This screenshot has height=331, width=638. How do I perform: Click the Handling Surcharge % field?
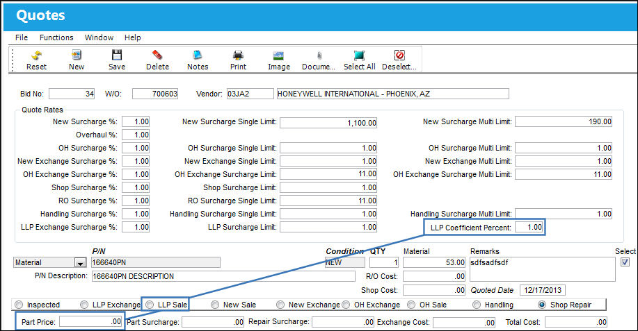pos(136,214)
